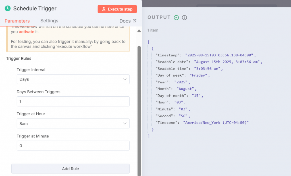Open the Trigger Interval dropdown

pyautogui.click(x=73, y=79)
